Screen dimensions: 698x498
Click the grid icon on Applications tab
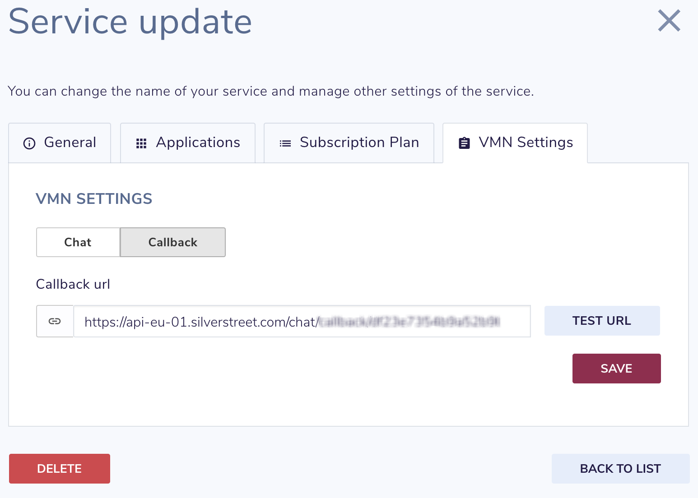[141, 143]
